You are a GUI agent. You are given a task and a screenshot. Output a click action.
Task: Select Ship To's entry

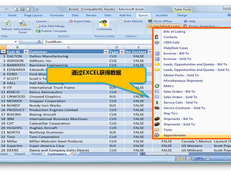(x=171, y=113)
